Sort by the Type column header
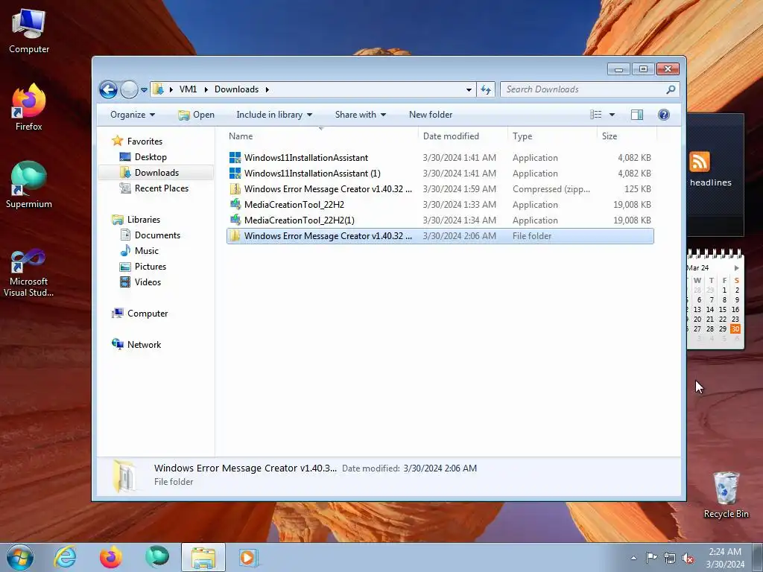This screenshot has height=572, width=763. [x=552, y=137]
